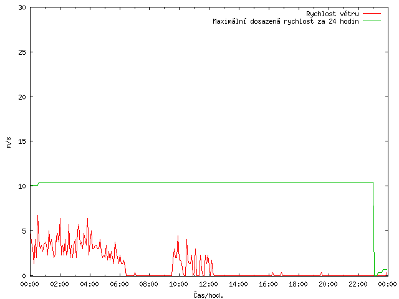Screen dimensions: 399x299
Task: Click x-axis tick label 14:00
Action: pyautogui.click(x=238, y=284)
